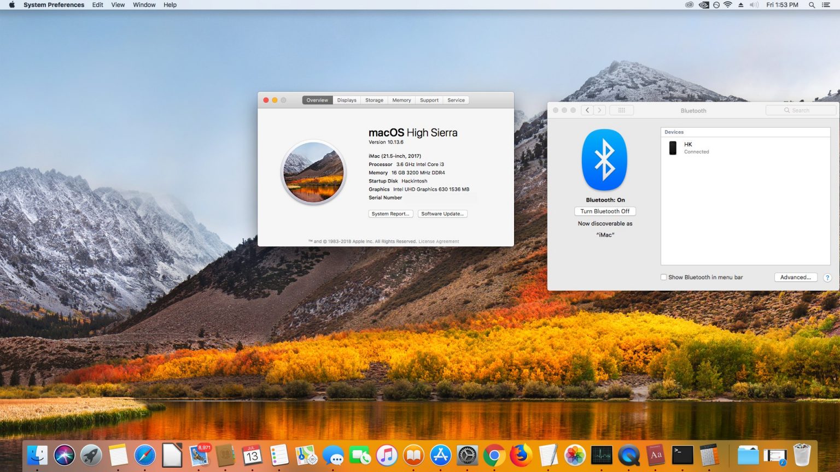
Task: Click System Report button
Action: pyautogui.click(x=390, y=214)
